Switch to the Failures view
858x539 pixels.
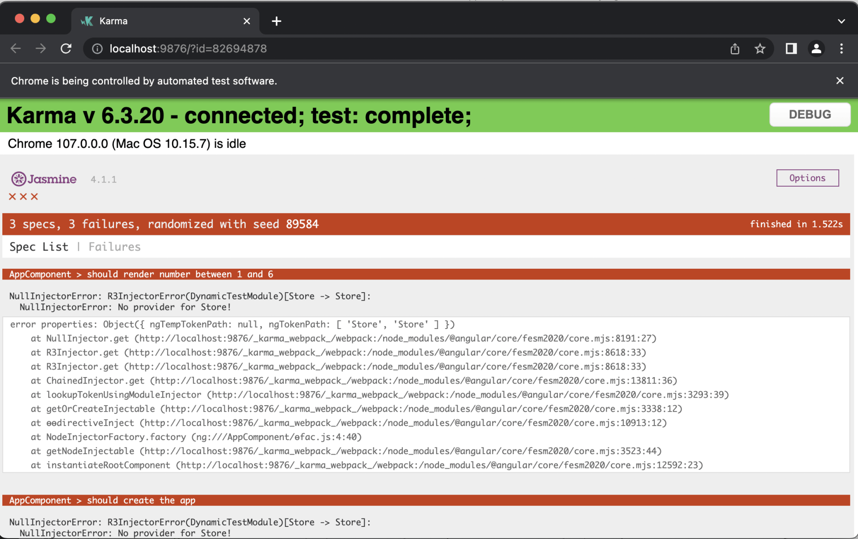pyautogui.click(x=114, y=247)
